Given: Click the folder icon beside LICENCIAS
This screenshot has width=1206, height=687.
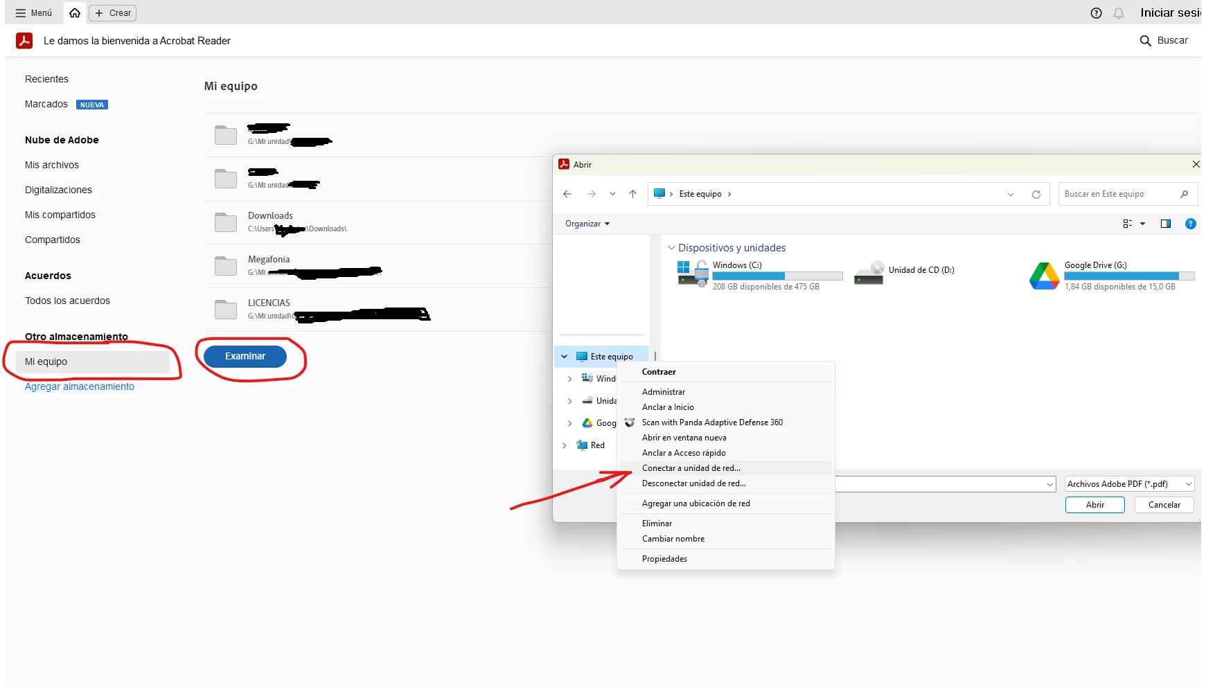Looking at the screenshot, I should [x=226, y=310].
